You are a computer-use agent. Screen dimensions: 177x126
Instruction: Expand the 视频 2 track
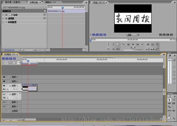click(10, 81)
